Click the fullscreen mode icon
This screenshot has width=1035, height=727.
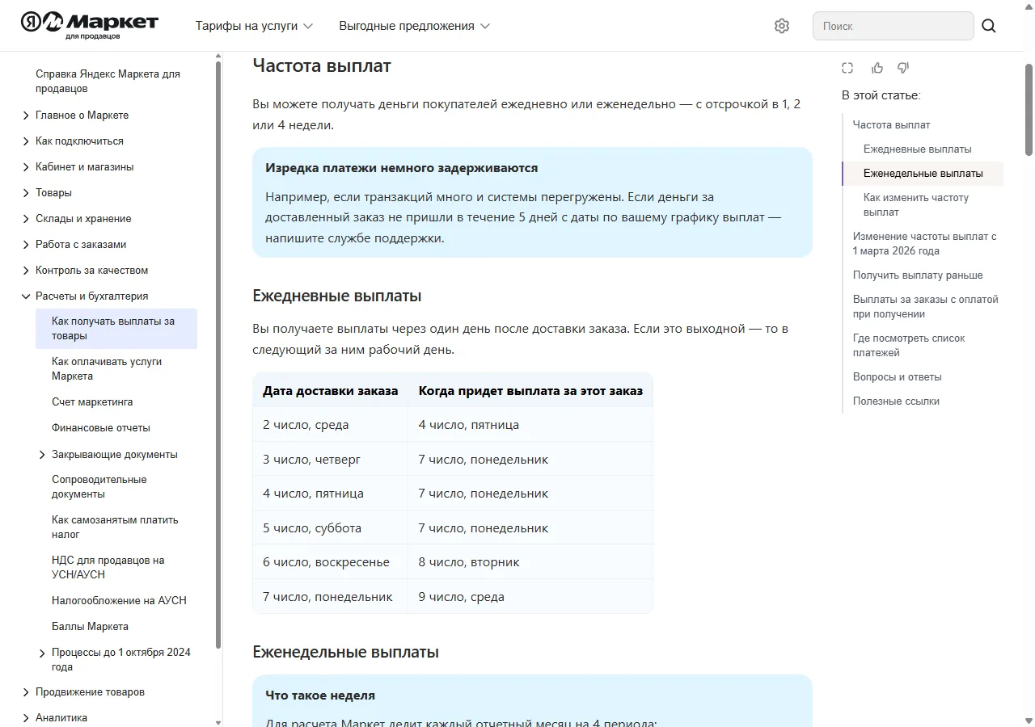pyautogui.click(x=847, y=68)
